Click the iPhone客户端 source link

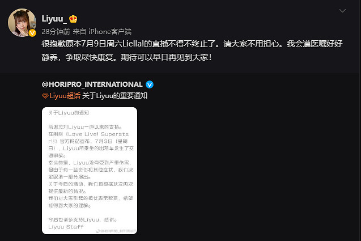pyautogui.click(x=110, y=32)
